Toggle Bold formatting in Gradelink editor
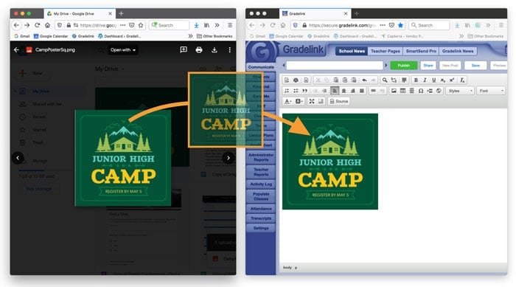 tap(416, 80)
